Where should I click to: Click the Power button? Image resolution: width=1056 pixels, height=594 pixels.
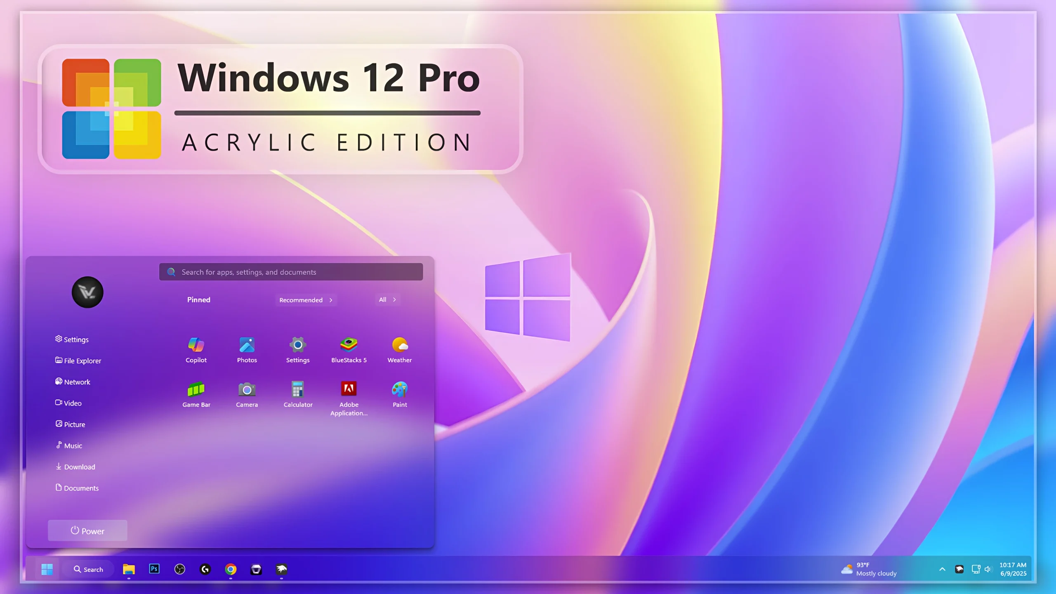pyautogui.click(x=87, y=530)
